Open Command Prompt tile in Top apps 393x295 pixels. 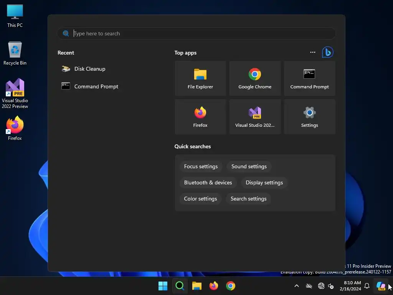click(x=309, y=78)
